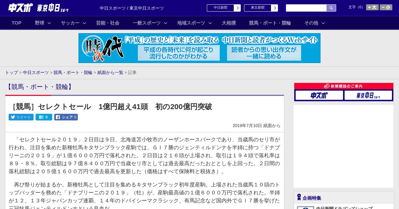Decrease text size with 小 button

click(386, 7)
